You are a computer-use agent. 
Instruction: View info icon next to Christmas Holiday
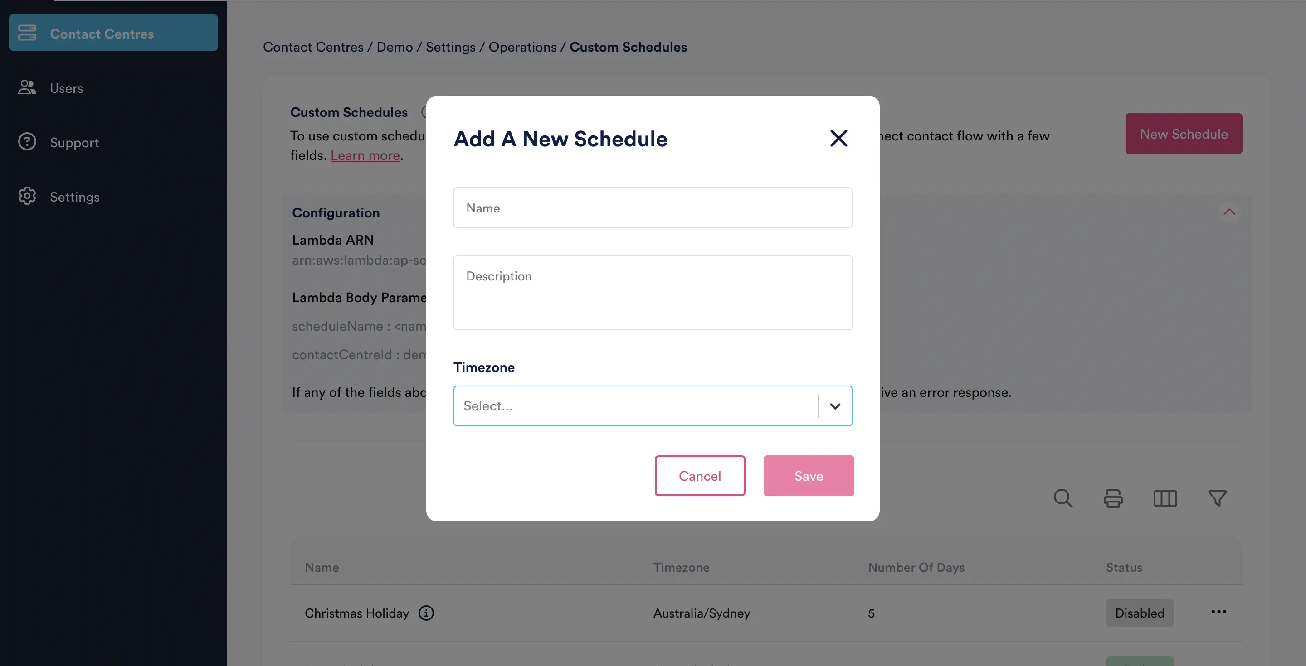coord(426,613)
